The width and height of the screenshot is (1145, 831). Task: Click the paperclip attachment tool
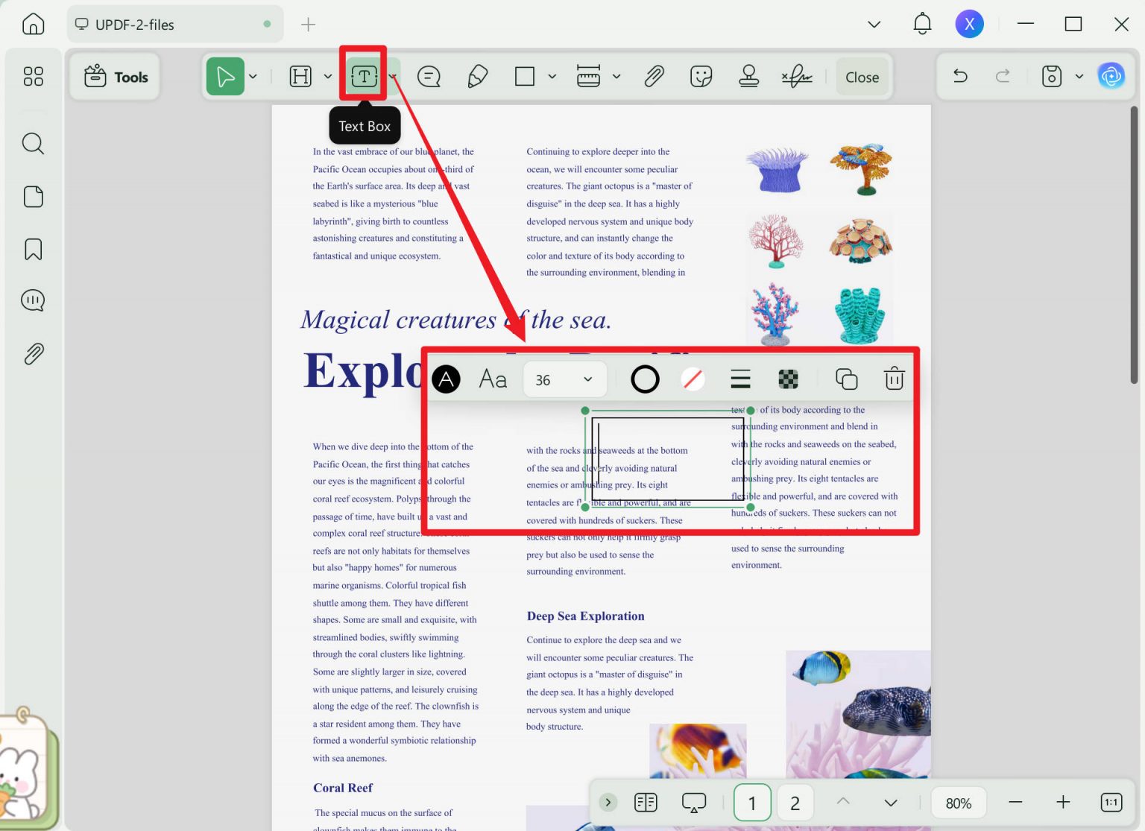654,75
